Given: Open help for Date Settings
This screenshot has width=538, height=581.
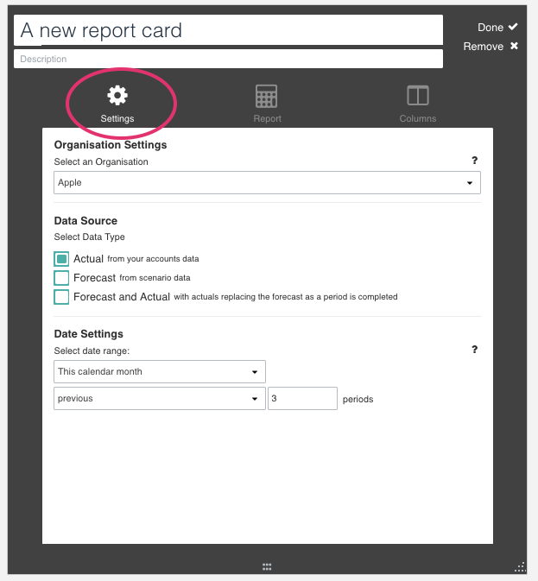Looking at the screenshot, I should click(x=475, y=350).
